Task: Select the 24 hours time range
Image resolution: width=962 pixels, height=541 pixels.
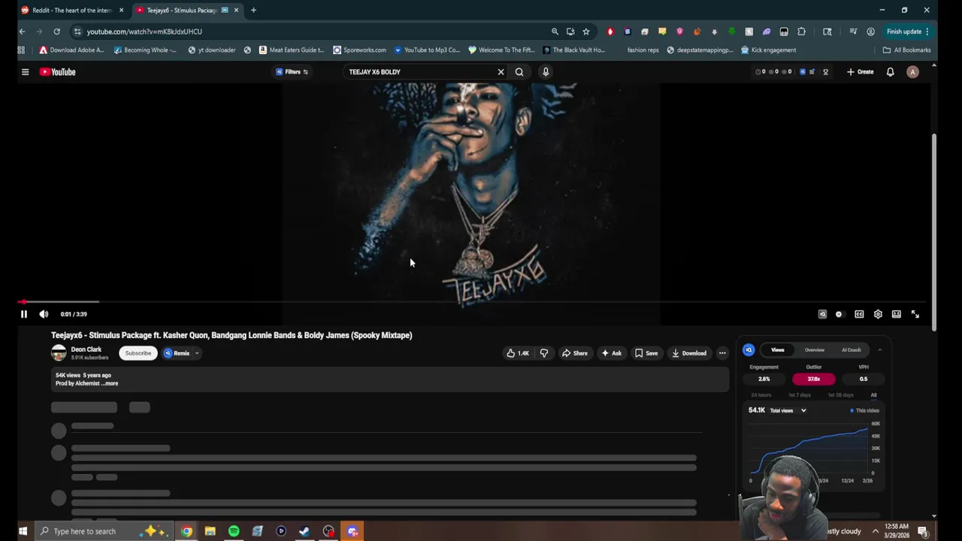Action: [761, 395]
